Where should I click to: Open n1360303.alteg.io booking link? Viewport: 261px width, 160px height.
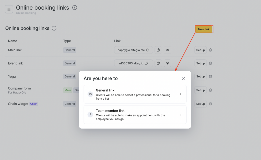pyautogui.click(x=133, y=63)
